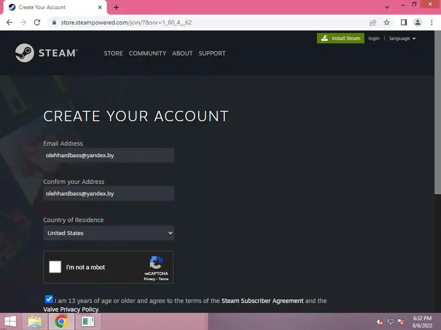This screenshot has width=441, height=330.
Task: Click the CREATE YOUR ACCOUNT heading
Action: [x=136, y=116]
